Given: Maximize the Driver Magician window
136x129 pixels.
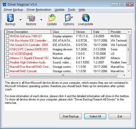Looking at the screenshot, I should pos(122,5).
